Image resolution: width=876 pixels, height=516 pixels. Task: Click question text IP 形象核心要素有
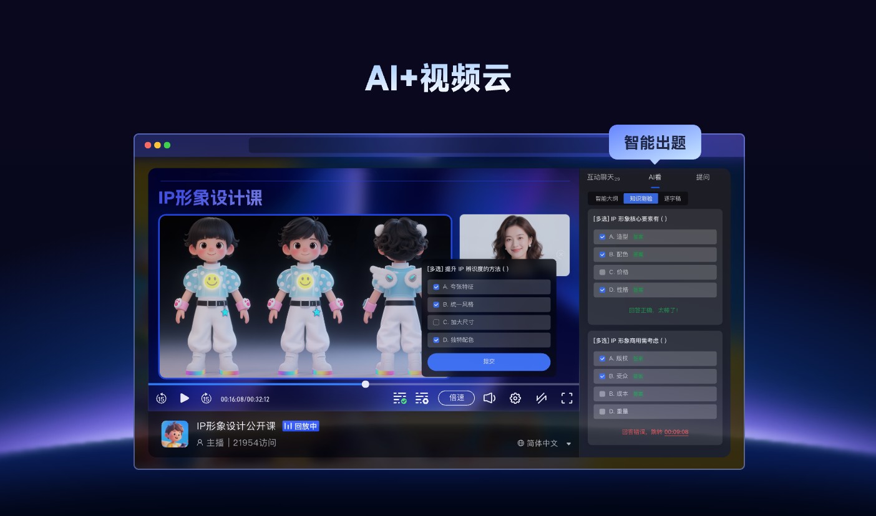630,219
